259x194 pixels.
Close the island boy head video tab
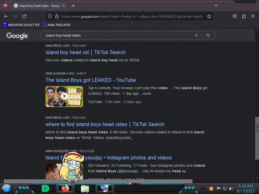[64, 6]
